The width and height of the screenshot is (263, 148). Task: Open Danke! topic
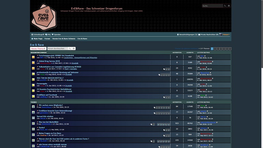[42, 128]
